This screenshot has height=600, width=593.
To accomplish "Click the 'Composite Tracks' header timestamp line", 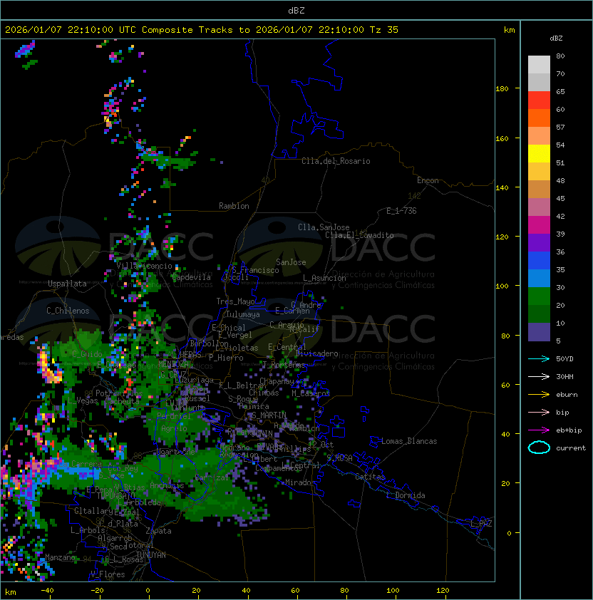I will point(202,30).
